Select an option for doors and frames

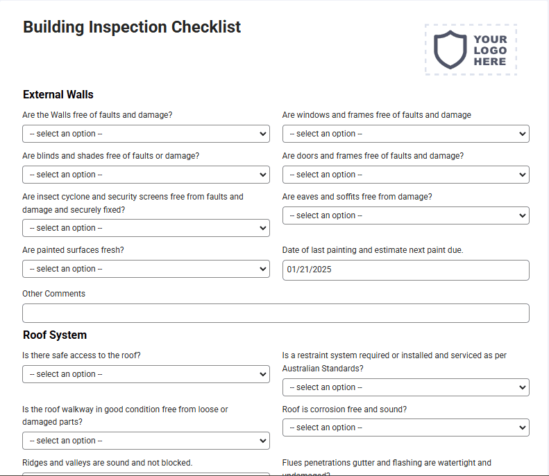pyautogui.click(x=406, y=175)
